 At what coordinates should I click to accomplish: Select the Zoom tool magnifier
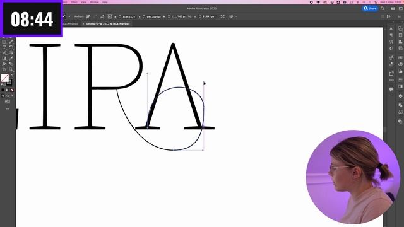(x=11, y=70)
